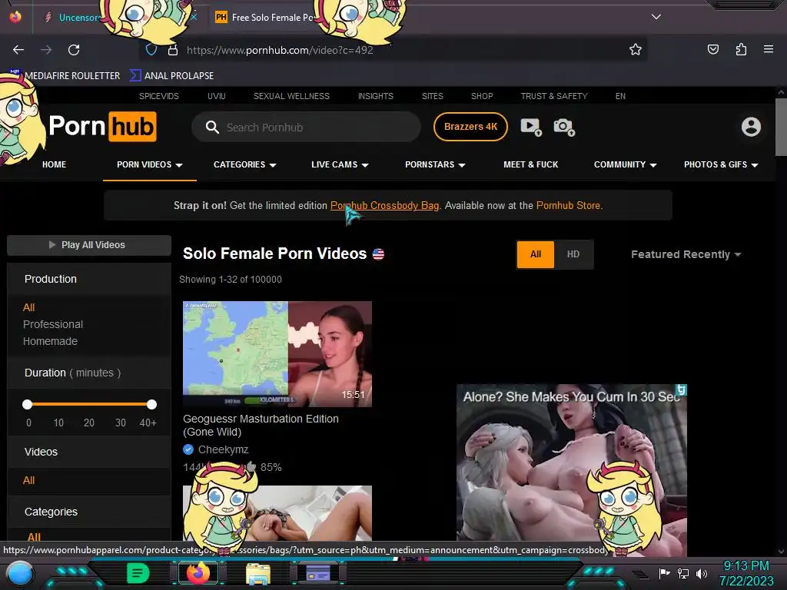
Task: Go back with the browser back arrow
Action: (18, 50)
